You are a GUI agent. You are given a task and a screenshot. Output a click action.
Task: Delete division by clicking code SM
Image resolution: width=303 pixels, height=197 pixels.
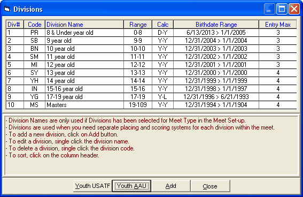point(34,57)
